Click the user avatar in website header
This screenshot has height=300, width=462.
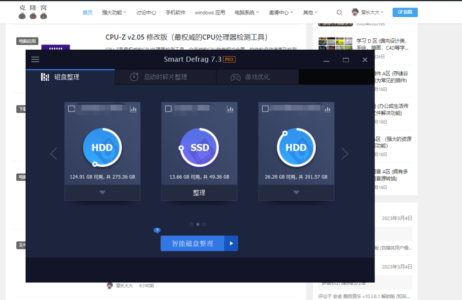click(355, 12)
